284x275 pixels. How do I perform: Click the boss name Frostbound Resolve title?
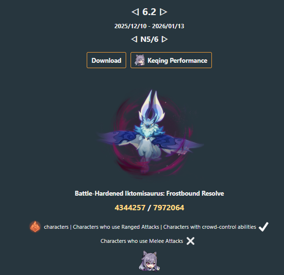150,193
